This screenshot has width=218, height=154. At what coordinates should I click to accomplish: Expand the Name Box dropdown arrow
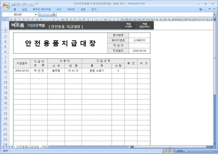[36, 14]
